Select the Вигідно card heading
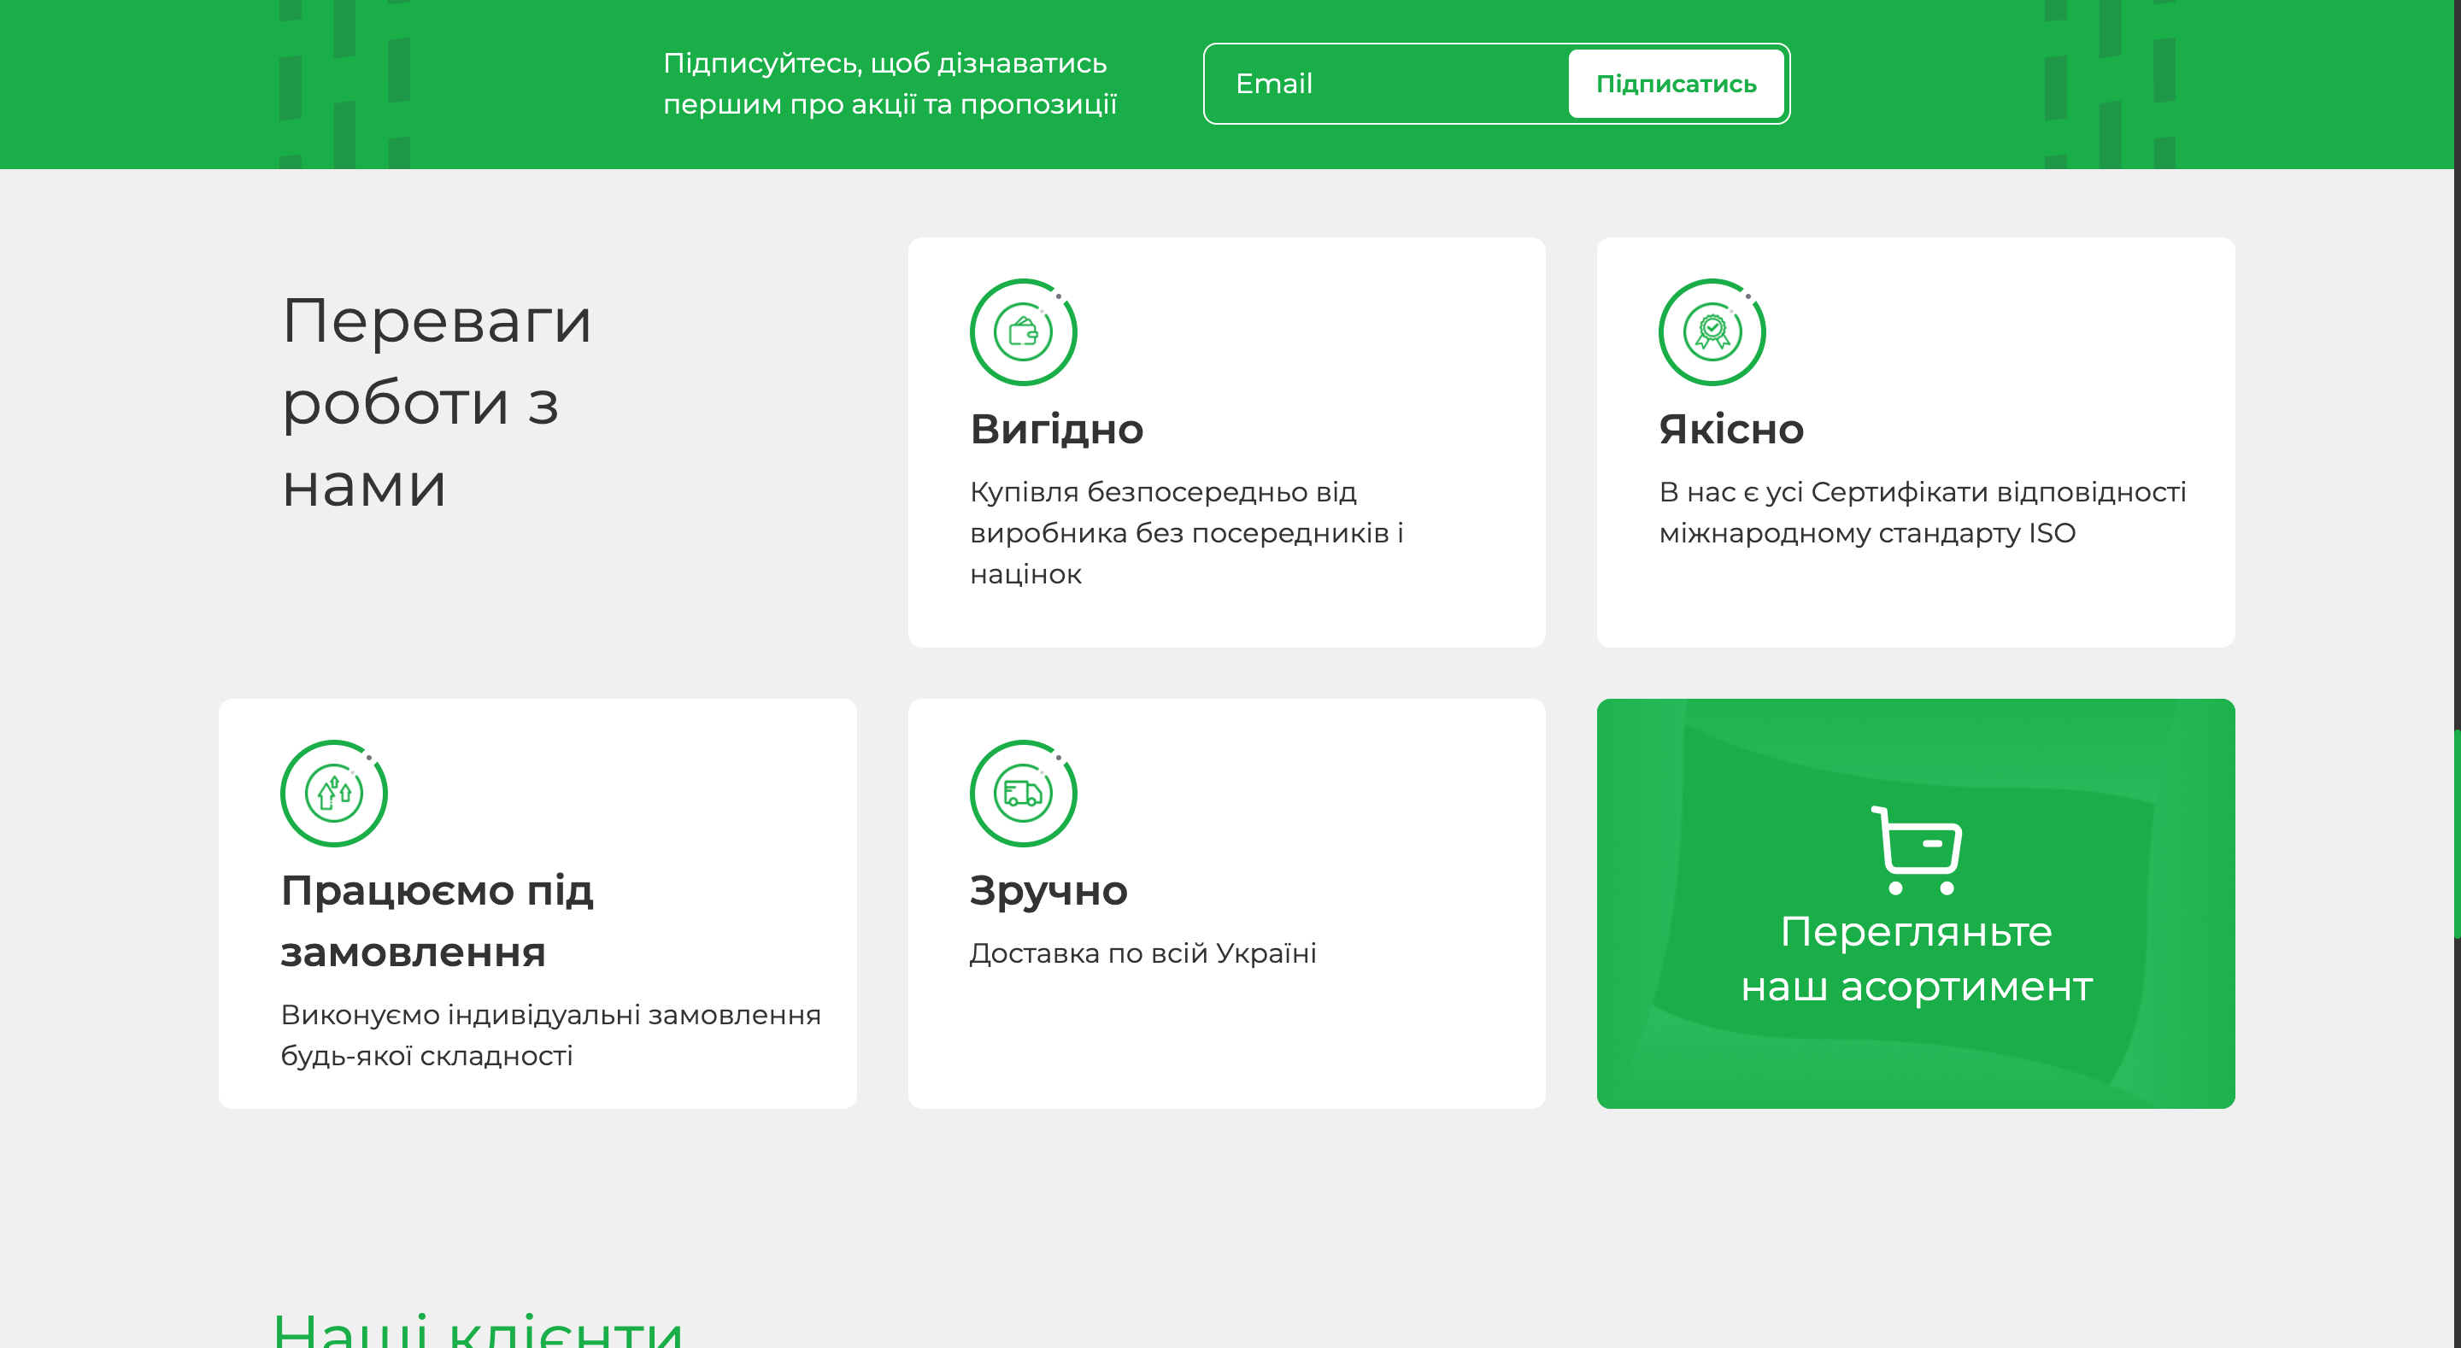This screenshot has width=2461, height=1348. point(1057,429)
